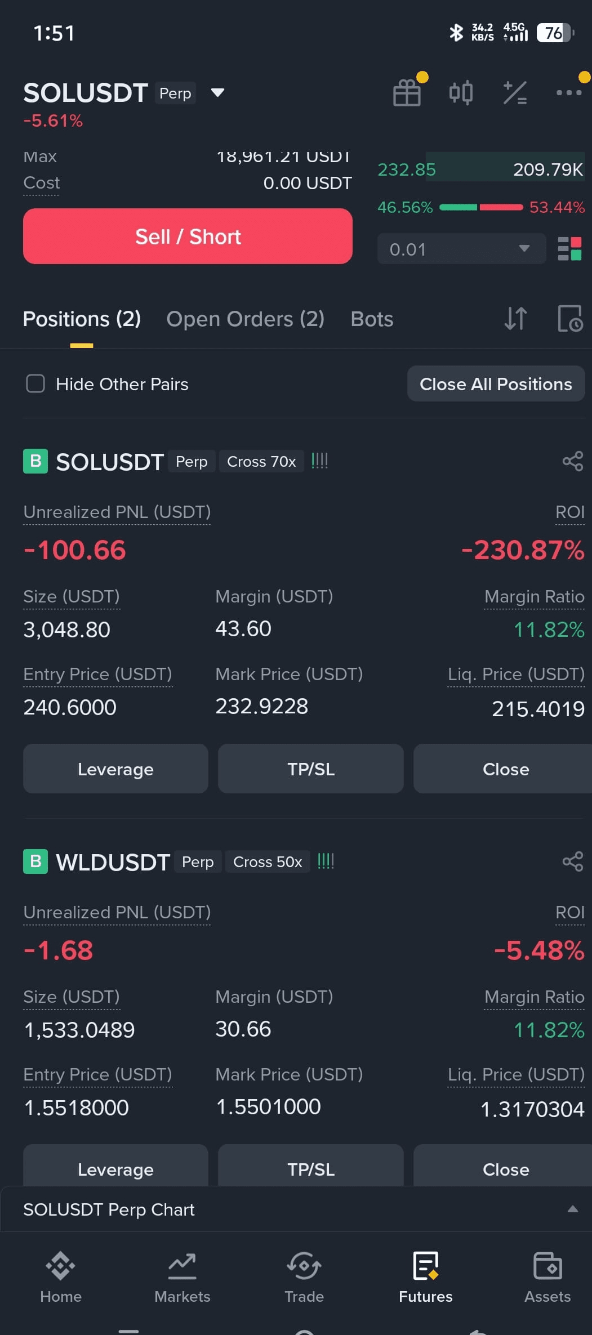The width and height of the screenshot is (592, 1335).
Task: Open the SOLUSDT pair selector dropdown arrow
Action: 217,92
